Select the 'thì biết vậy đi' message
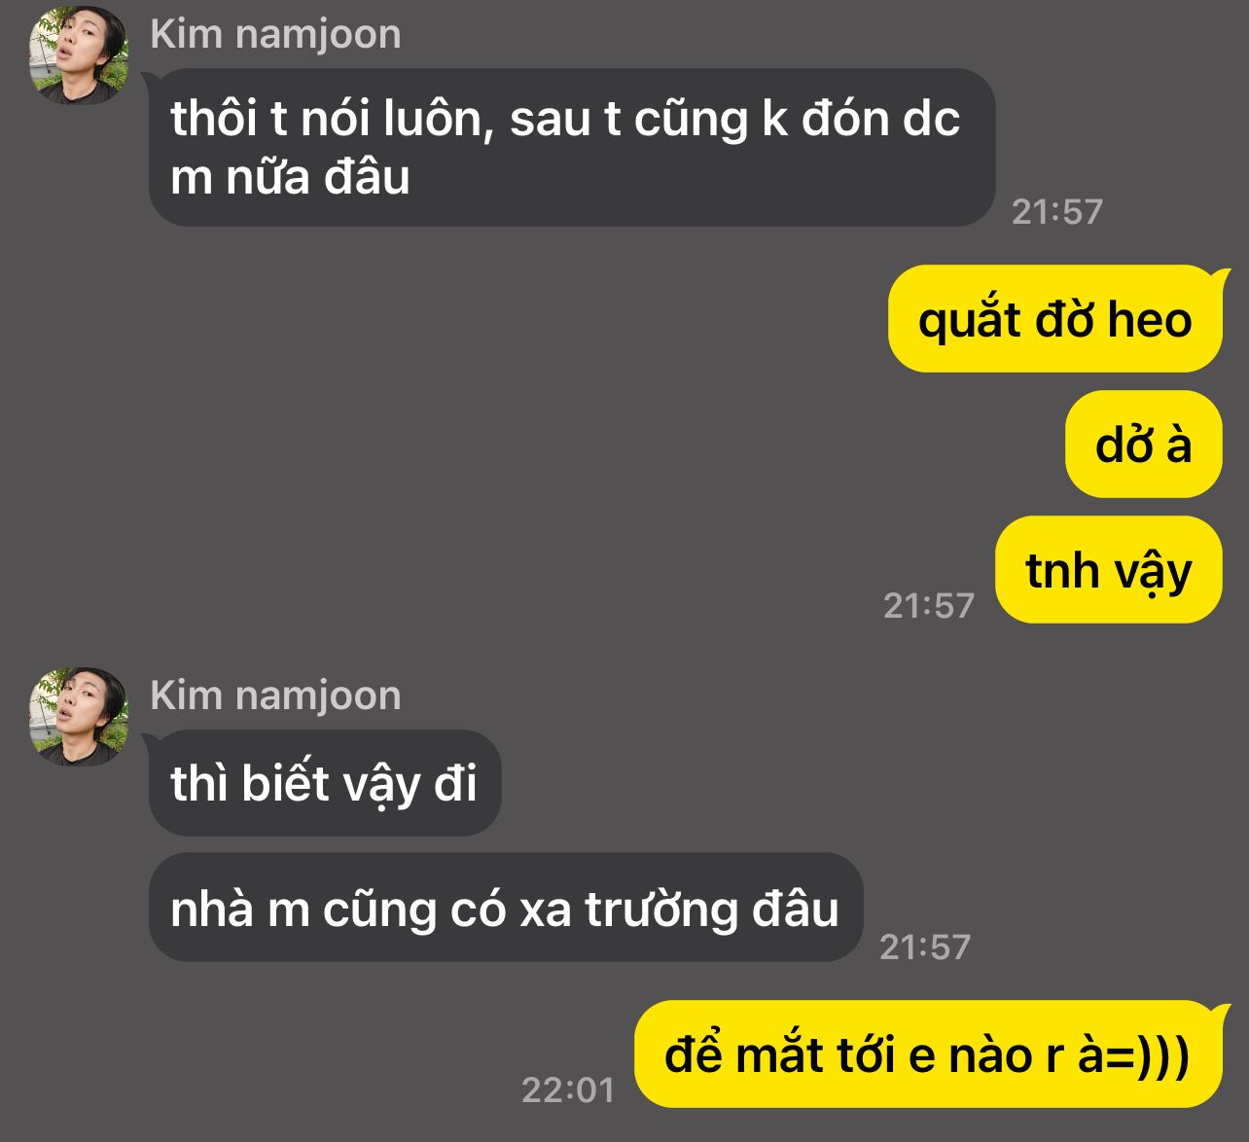 coord(325,783)
